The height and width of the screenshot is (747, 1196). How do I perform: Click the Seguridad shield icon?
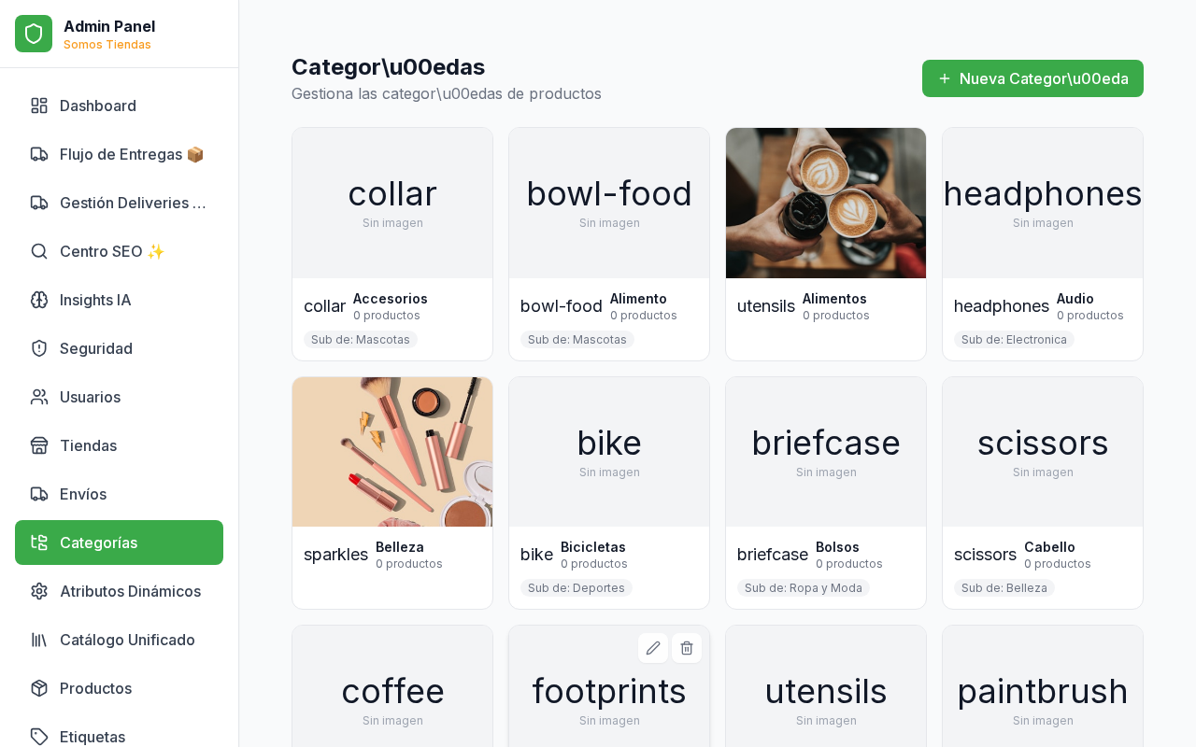[x=39, y=348]
